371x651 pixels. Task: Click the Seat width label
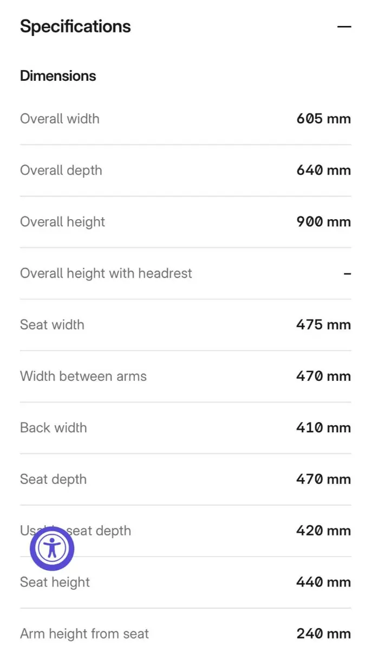[52, 325]
